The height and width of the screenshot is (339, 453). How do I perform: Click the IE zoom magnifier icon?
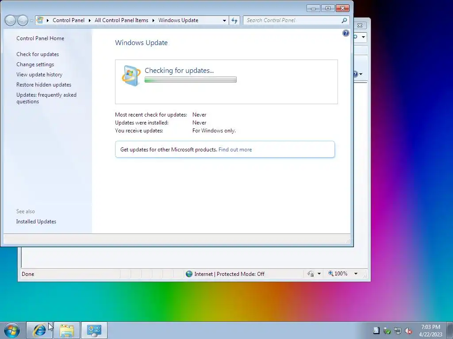pos(331,273)
